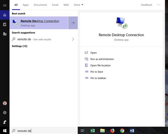
Task: Open the notebook icon in sidebar
Action: tap(5, 24)
